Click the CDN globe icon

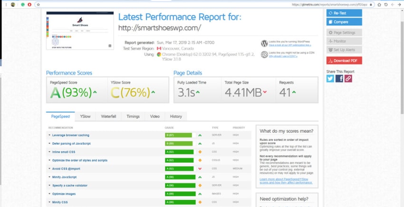264,54
